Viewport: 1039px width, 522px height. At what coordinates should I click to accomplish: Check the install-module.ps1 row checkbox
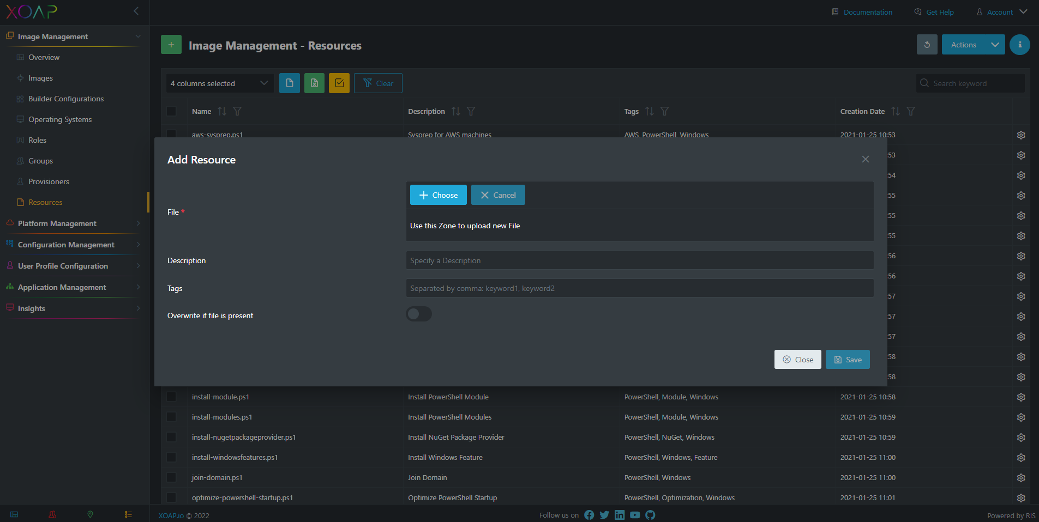coord(171,397)
